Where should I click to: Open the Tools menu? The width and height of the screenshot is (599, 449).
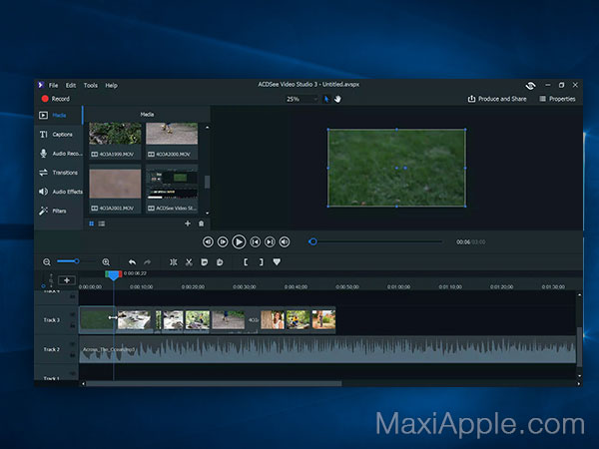pos(91,85)
